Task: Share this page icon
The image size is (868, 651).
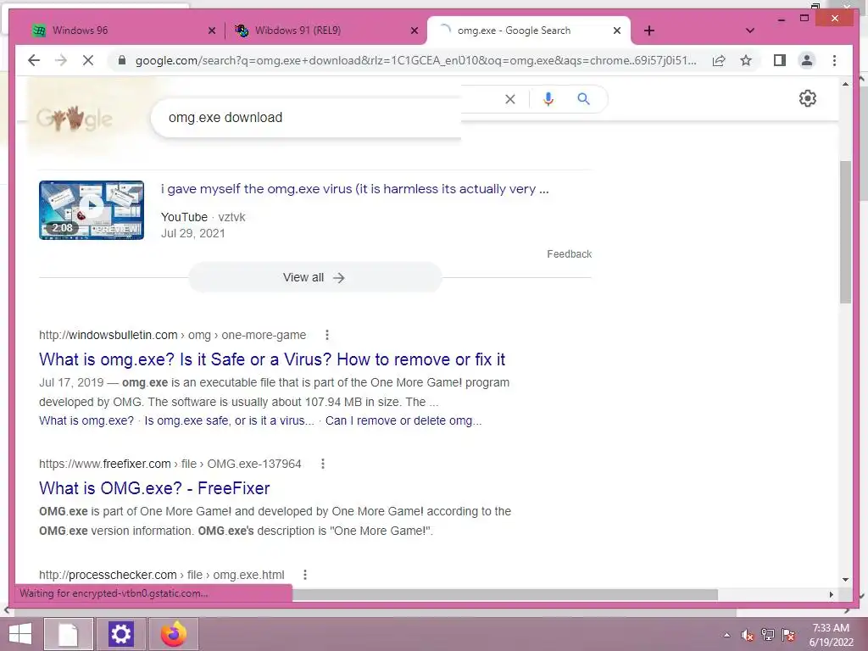Action: tap(719, 60)
